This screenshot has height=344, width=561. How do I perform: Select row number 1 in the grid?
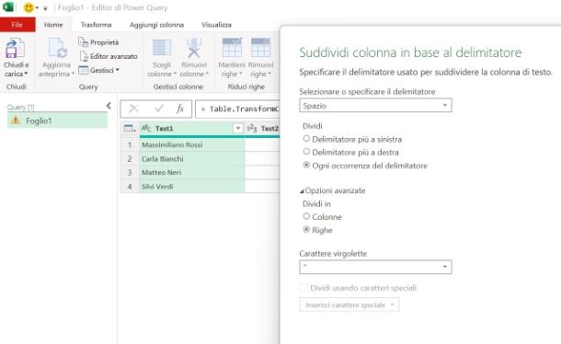(x=130, y=144)
